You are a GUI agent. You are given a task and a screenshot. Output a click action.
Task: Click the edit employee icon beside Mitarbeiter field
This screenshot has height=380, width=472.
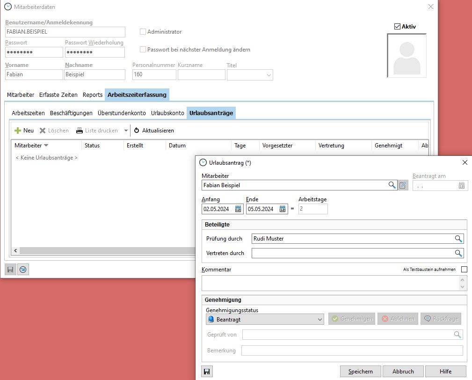point(403,185)
